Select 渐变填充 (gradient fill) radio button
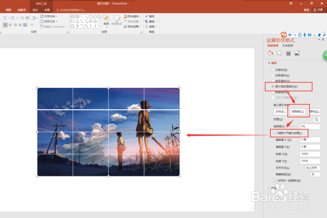327x218 pixels. [273, 81]
